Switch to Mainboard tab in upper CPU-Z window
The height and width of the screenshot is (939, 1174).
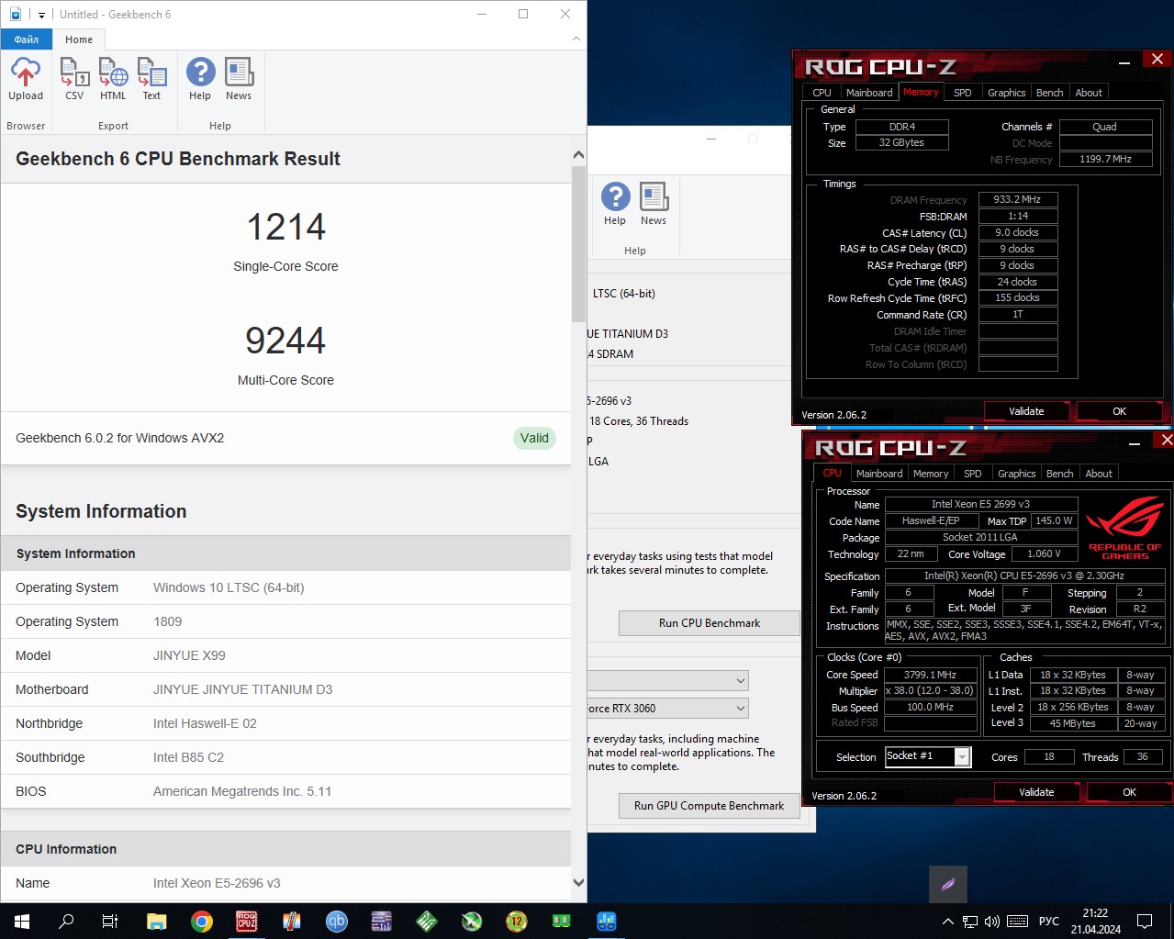tap(869, 93)
